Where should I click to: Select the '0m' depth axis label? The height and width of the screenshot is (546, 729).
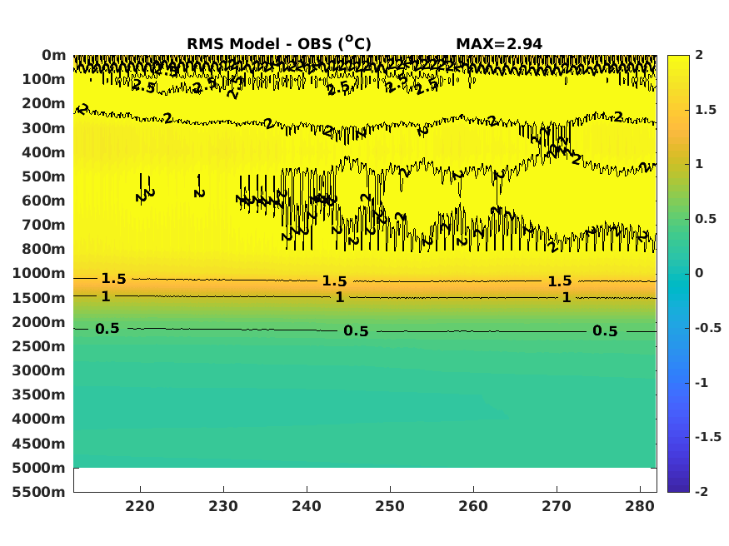click(x=54, y=55)
